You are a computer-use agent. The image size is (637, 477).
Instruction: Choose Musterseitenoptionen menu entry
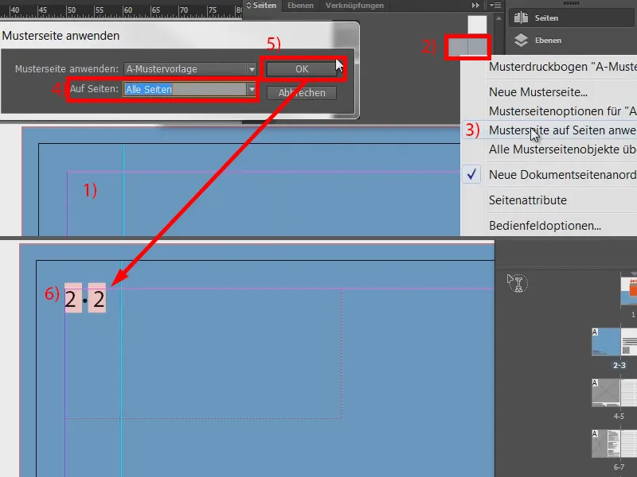tap(562, 111)
